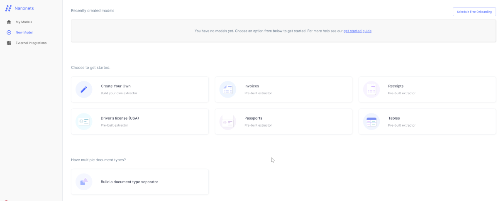Click the Tables extractor icon
Image resolution: width=498 pixels, height=201 pixels.
(371, 121)
